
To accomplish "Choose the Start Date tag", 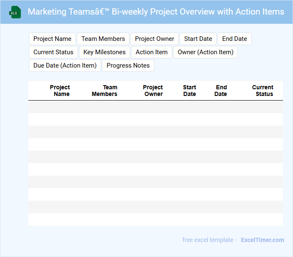I will 198,39.
